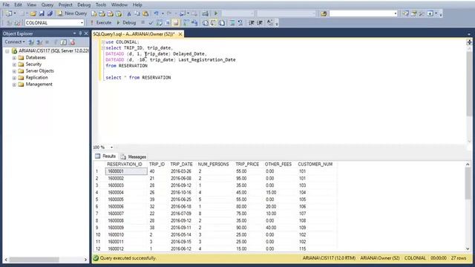Open the Query menu
Screen dimensions: 475x267
(47, 5)
